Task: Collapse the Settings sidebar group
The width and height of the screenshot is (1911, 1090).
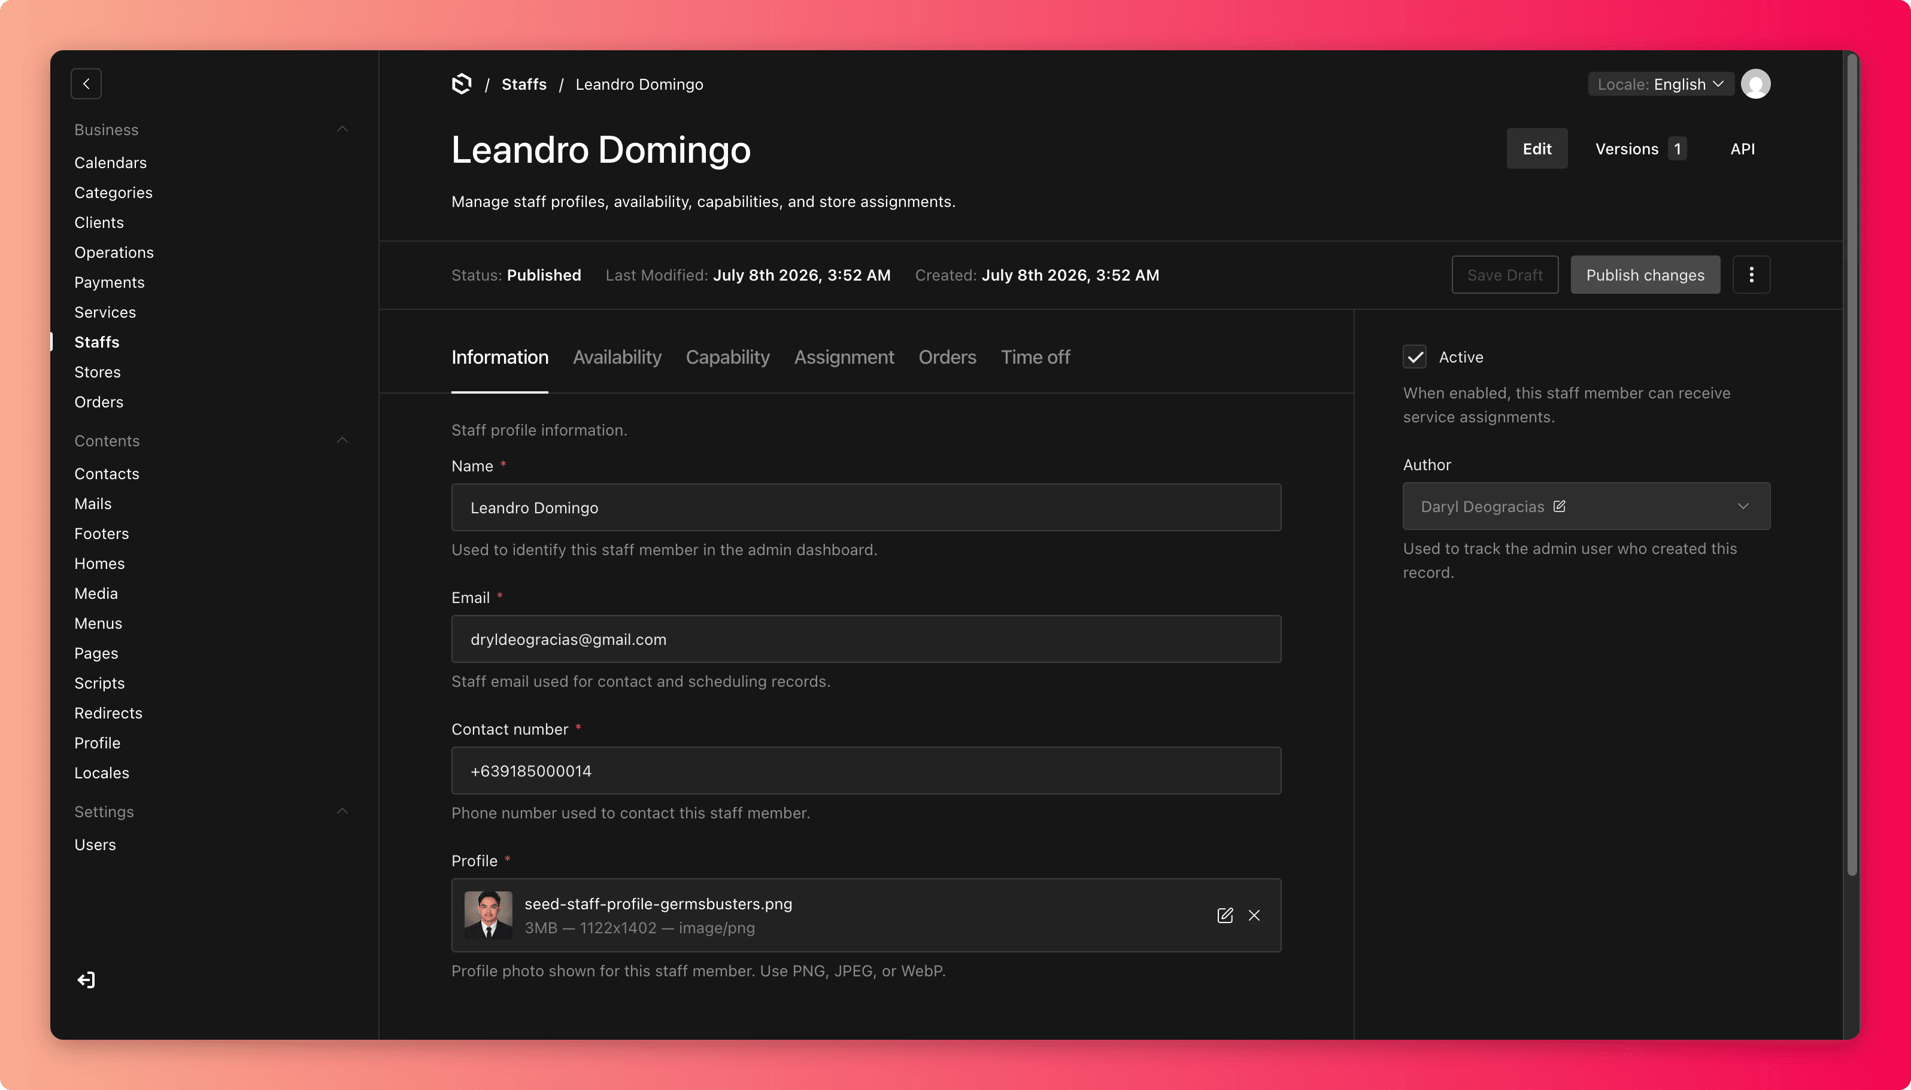Action: [342, 811]
